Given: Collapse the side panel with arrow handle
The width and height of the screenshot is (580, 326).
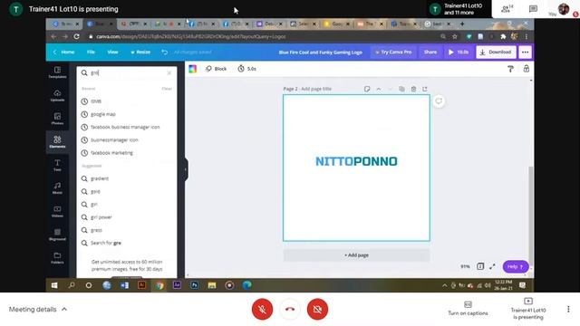Looking at the screenshot, I should tap(186, 169).
